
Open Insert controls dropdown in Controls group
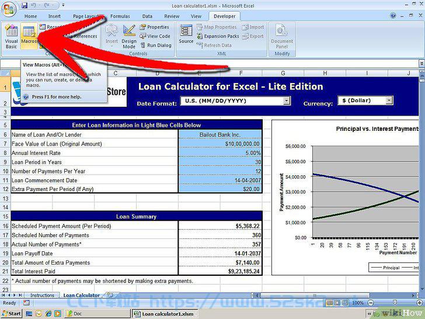pyautogui.click(x=112, y=36)
